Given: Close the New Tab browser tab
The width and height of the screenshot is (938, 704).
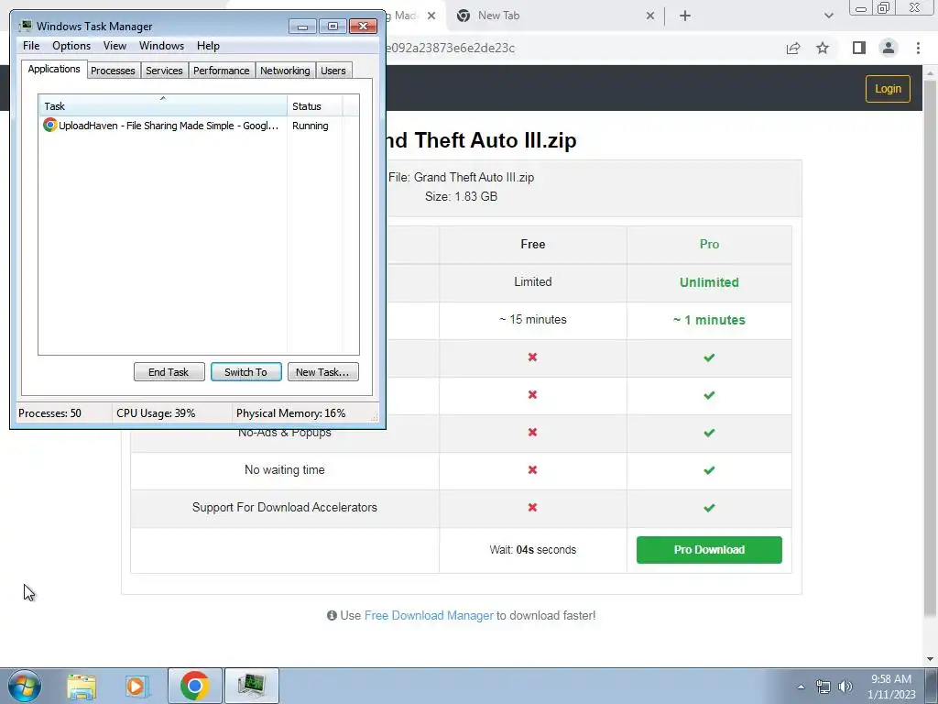Looking at the screenshot, I should click(650, 16).
